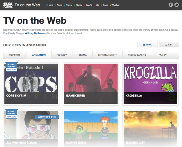Open Weather in navigation bar
Screen dimensions: 182x147
pyautogui.click(x=115, y=5)
